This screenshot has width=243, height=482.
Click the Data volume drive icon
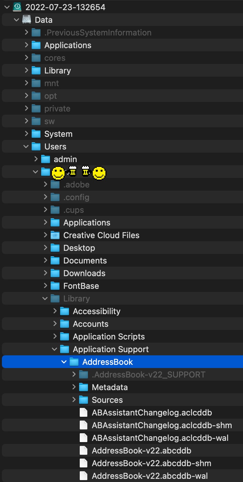pos(27,20)
